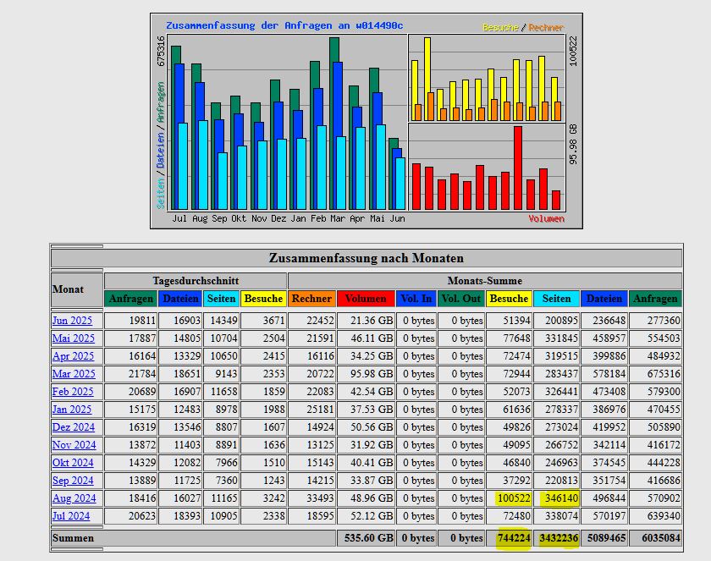Viewport: 711px width, 561px height.
Task: View the Sep 2024 monthly report
Action: [73, 481]
